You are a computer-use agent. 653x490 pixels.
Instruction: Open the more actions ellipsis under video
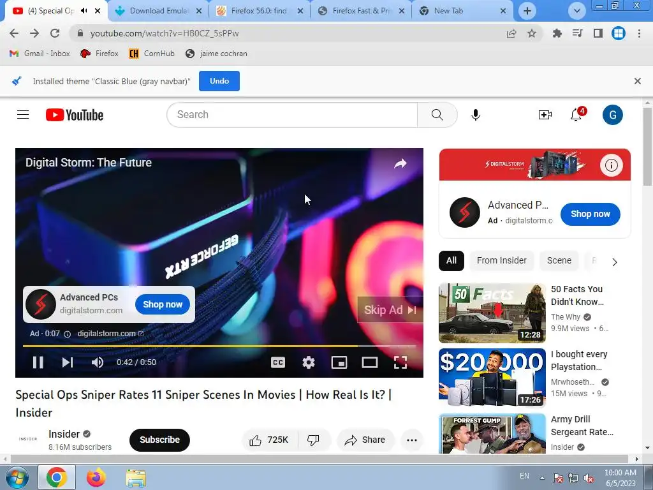click(x=412, y=440)
